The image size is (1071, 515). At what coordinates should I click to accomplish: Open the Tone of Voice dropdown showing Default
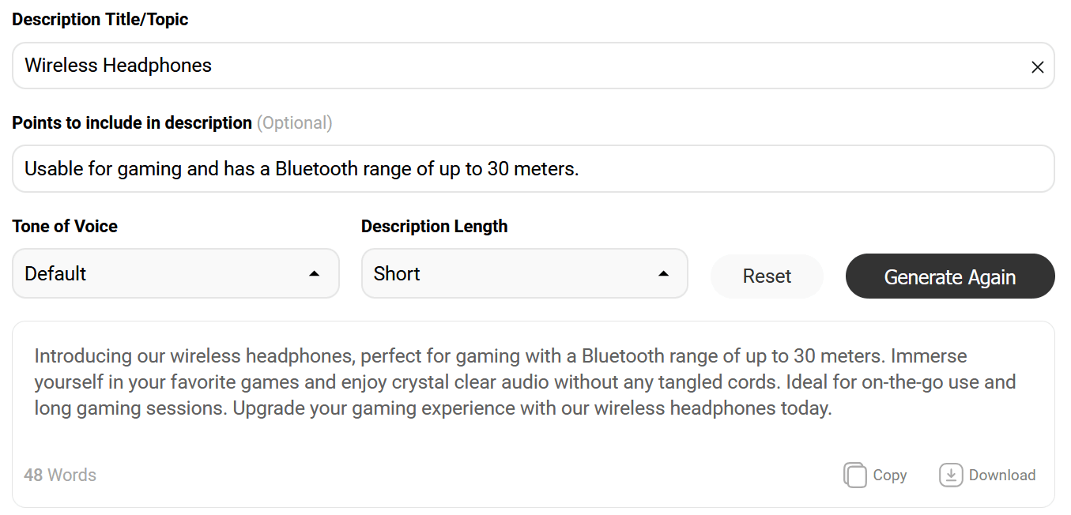pos(175,273)
